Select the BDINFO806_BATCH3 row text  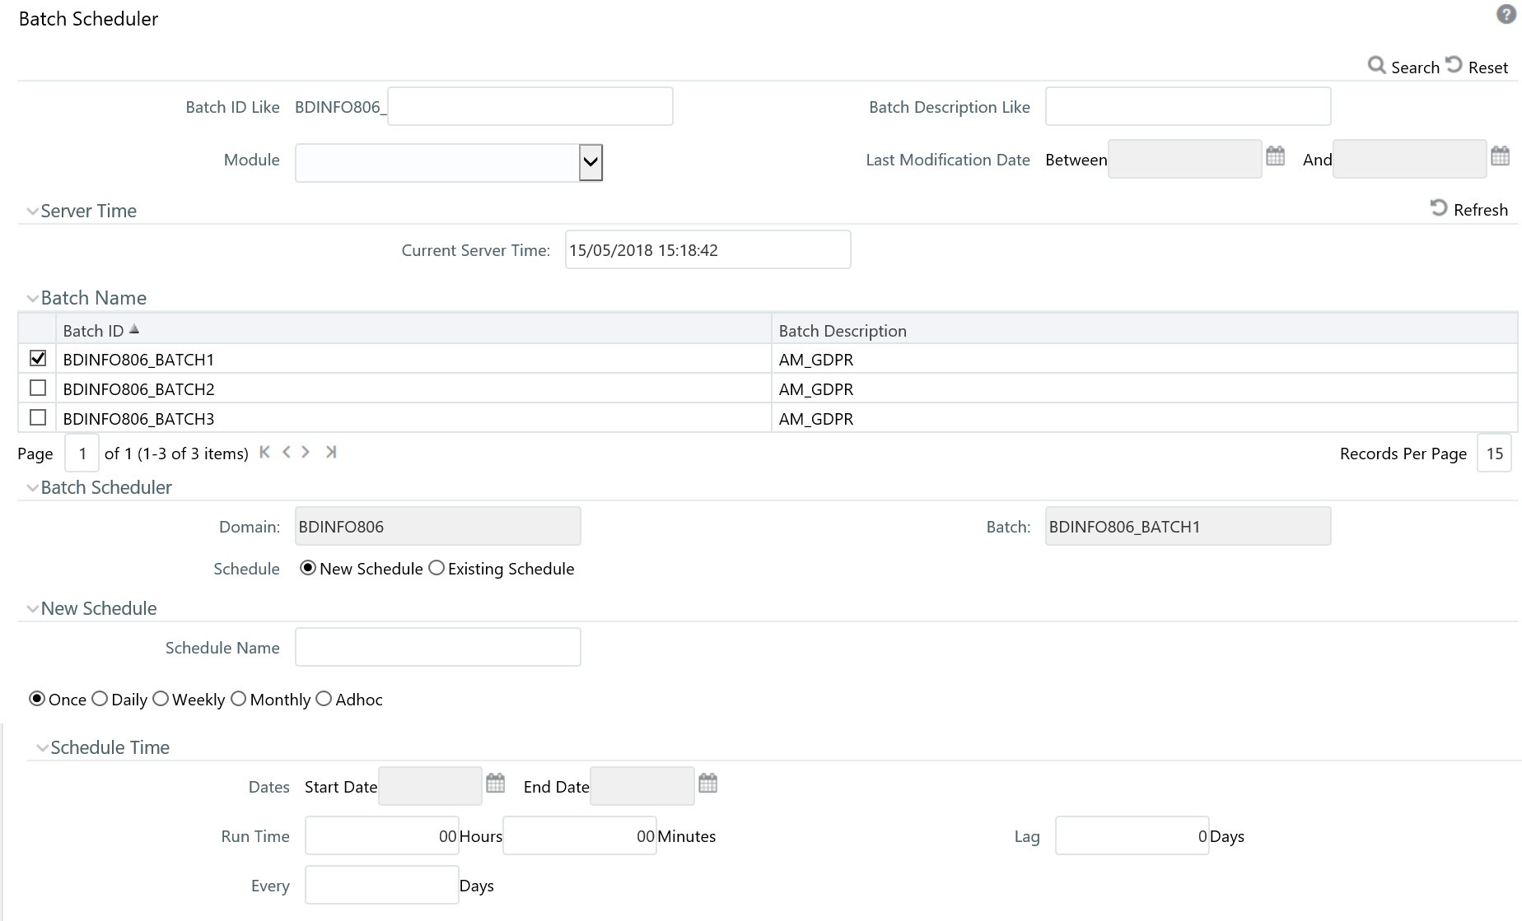[138, 419]
